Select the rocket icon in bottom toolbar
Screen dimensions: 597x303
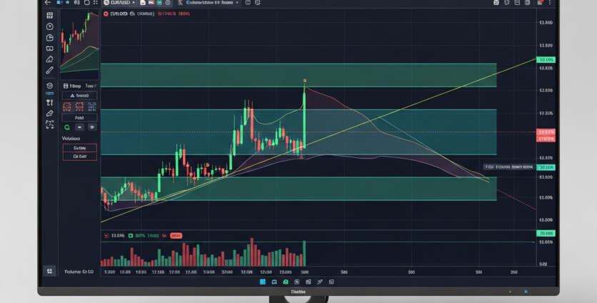[320, 282]
